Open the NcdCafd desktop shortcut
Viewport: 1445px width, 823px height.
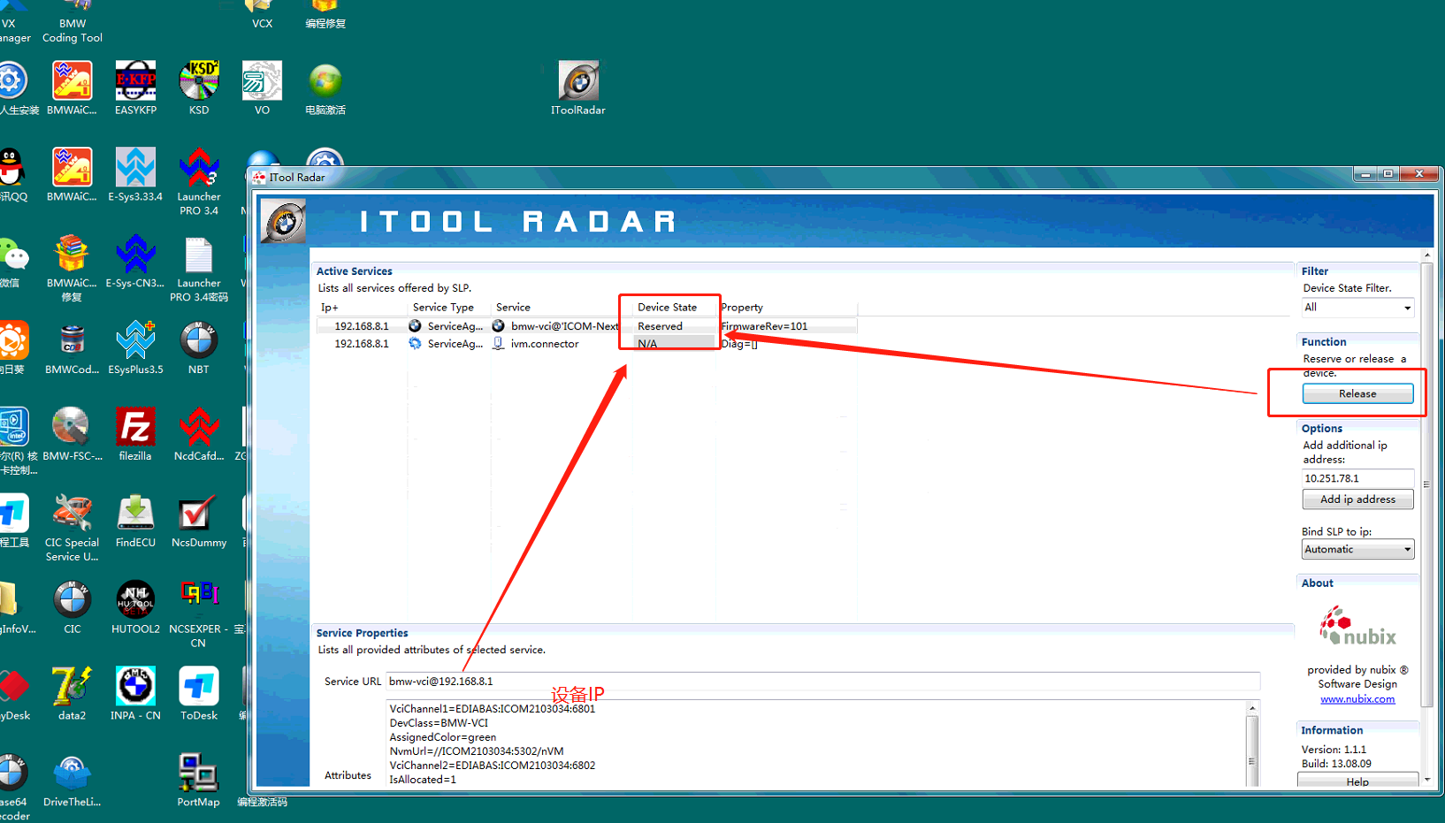[x=199, y=435]
